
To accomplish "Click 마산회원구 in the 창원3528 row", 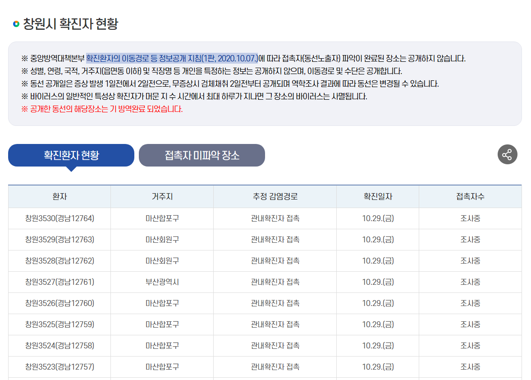I will point(162,261).
